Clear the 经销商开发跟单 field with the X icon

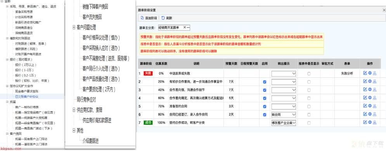coord(185,27)
